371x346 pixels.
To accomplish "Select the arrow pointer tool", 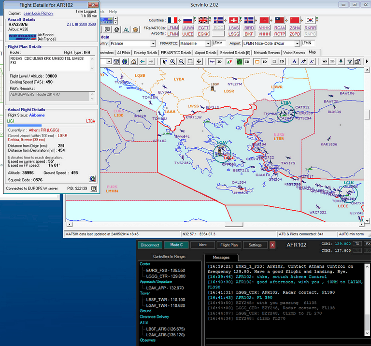I will (x=165, y=62).
